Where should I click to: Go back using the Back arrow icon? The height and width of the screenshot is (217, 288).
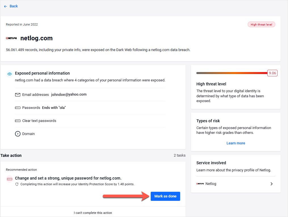point(5,7)
